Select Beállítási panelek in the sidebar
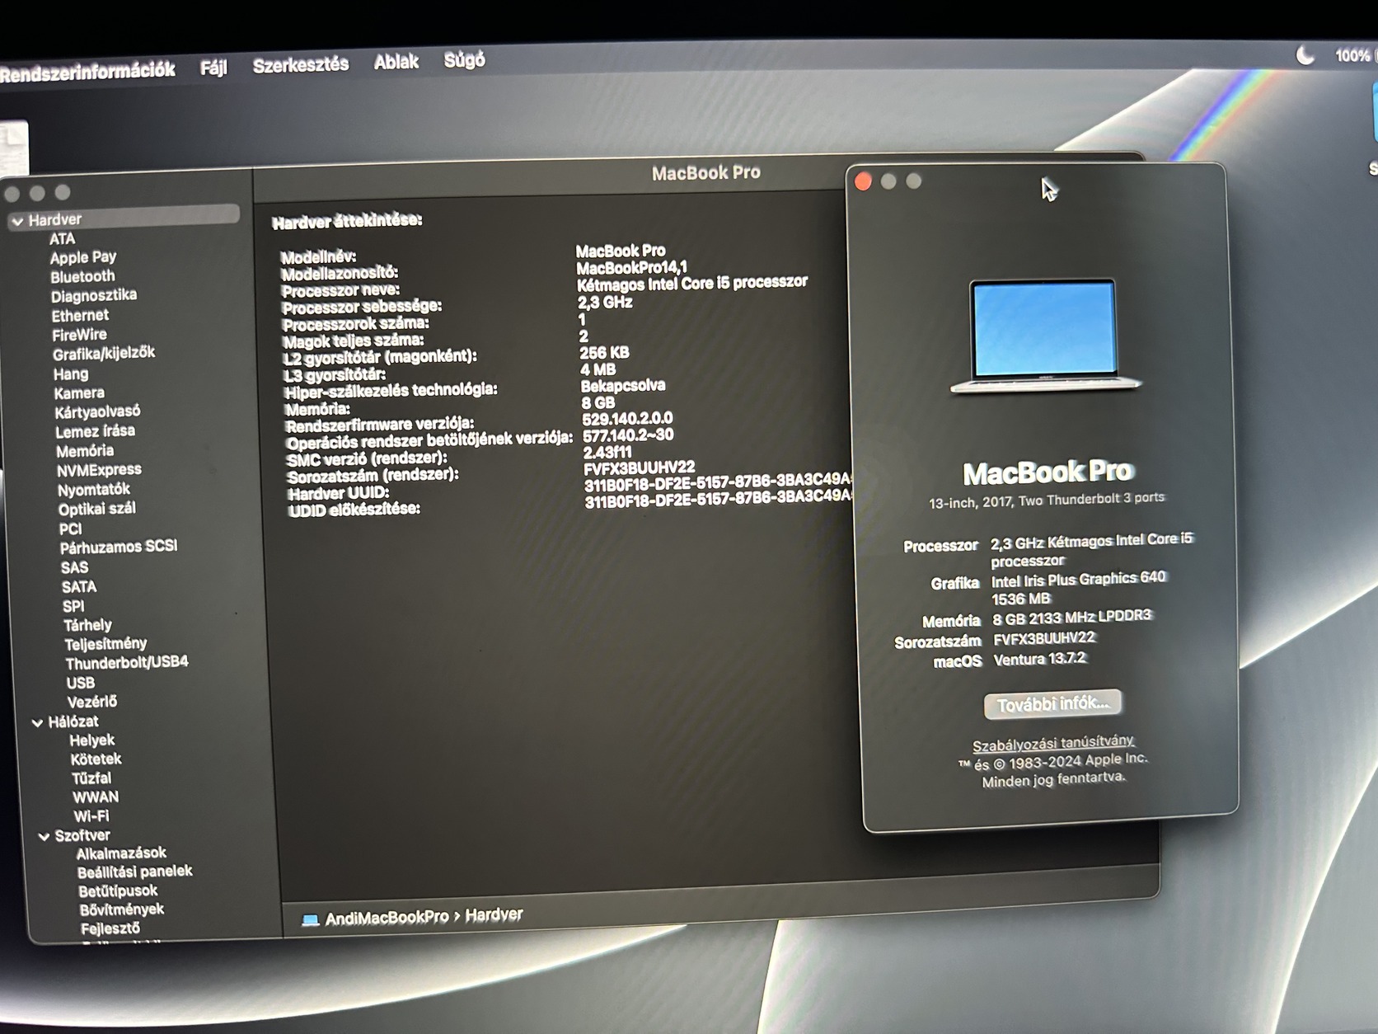 click(x=135, y=872)
